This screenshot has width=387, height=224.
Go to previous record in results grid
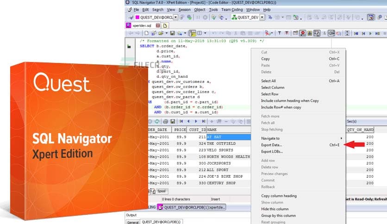(x=188, y=121)
